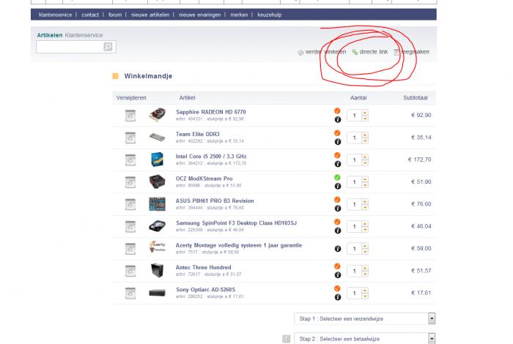Open nieuwe ervaringen menu item
The image size is (513, 344).
point(199,15)
